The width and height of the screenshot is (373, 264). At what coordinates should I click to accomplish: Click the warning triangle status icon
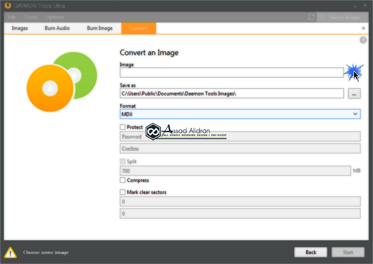(x=10, y=252)
